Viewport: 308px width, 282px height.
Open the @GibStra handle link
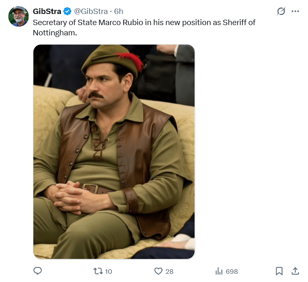[x=91, y=11]
